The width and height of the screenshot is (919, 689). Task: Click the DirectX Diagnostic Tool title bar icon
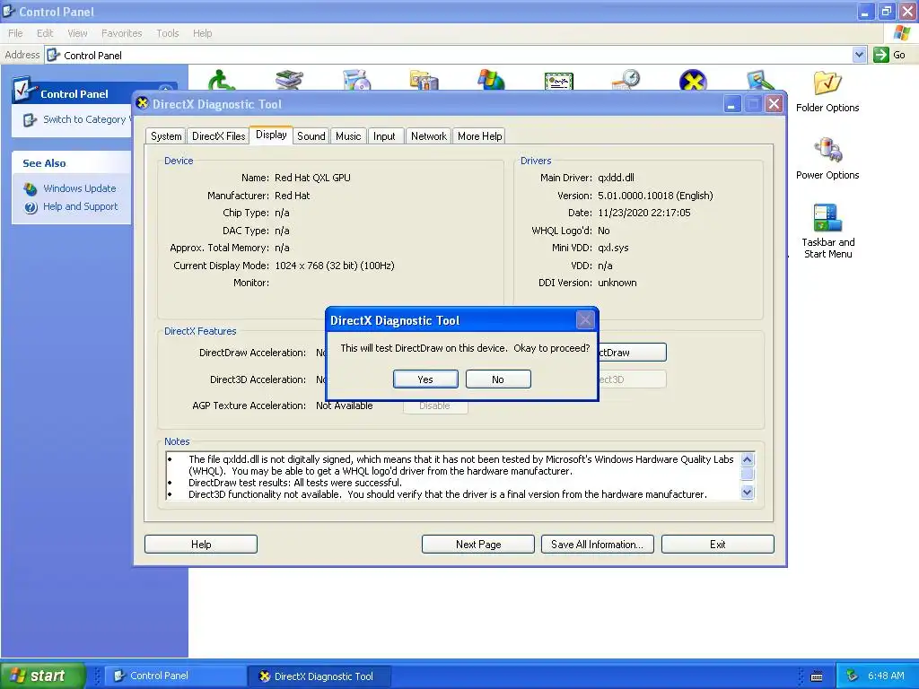point(143,104)
